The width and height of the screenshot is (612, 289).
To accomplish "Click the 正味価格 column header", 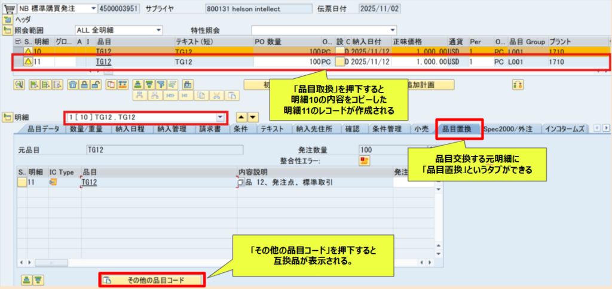I will [x=419, y=41].
